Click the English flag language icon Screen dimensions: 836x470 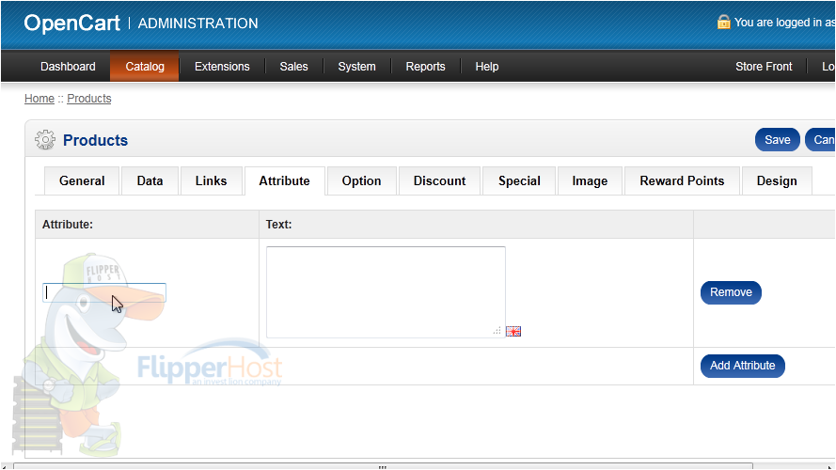coord(513,332)
